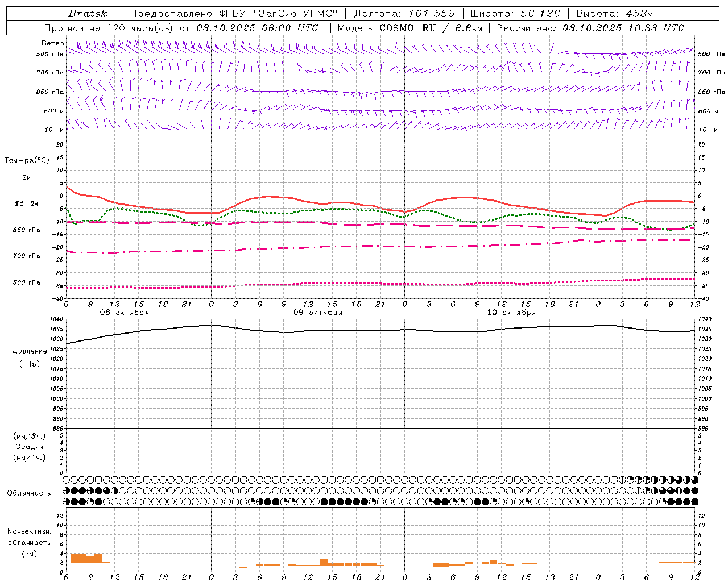Click the black pressure curve in Давление panel

[x=381, y=331]
